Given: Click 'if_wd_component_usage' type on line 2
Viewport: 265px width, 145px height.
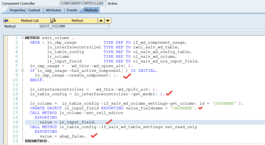Looking at the screenshot, I should (x=160, y=42).
